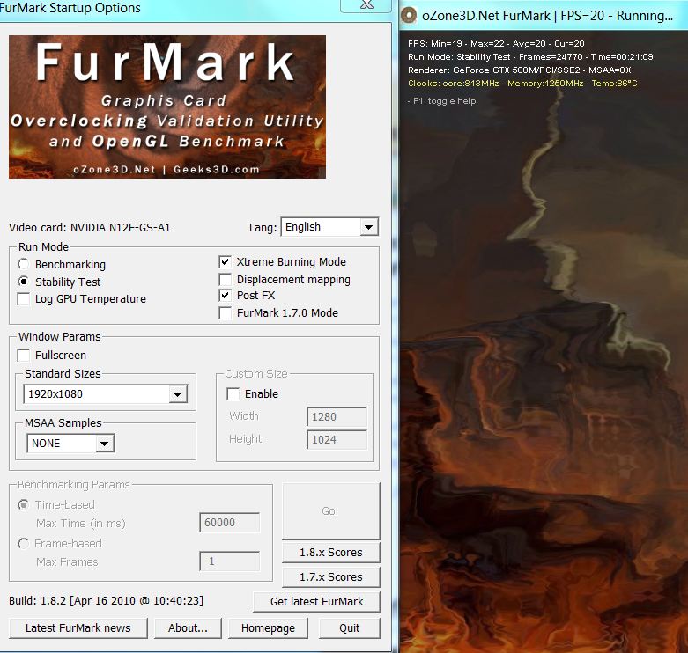Click the Video card NVIDIA N12E-GS-A1 text
The image size is (688, 653).
90,227
